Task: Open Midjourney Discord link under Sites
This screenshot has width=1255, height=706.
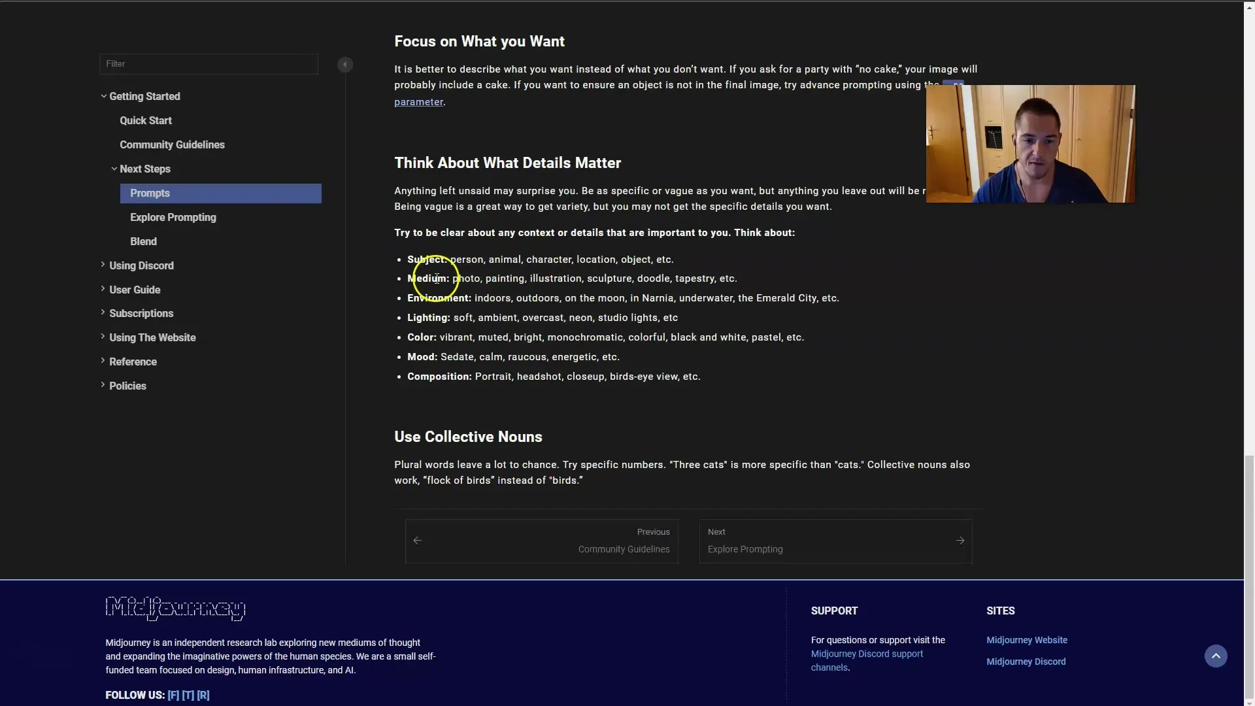Action: click(x=1026, y=662)
